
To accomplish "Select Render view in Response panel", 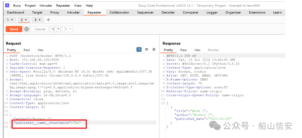I will [x=213, y=50].
